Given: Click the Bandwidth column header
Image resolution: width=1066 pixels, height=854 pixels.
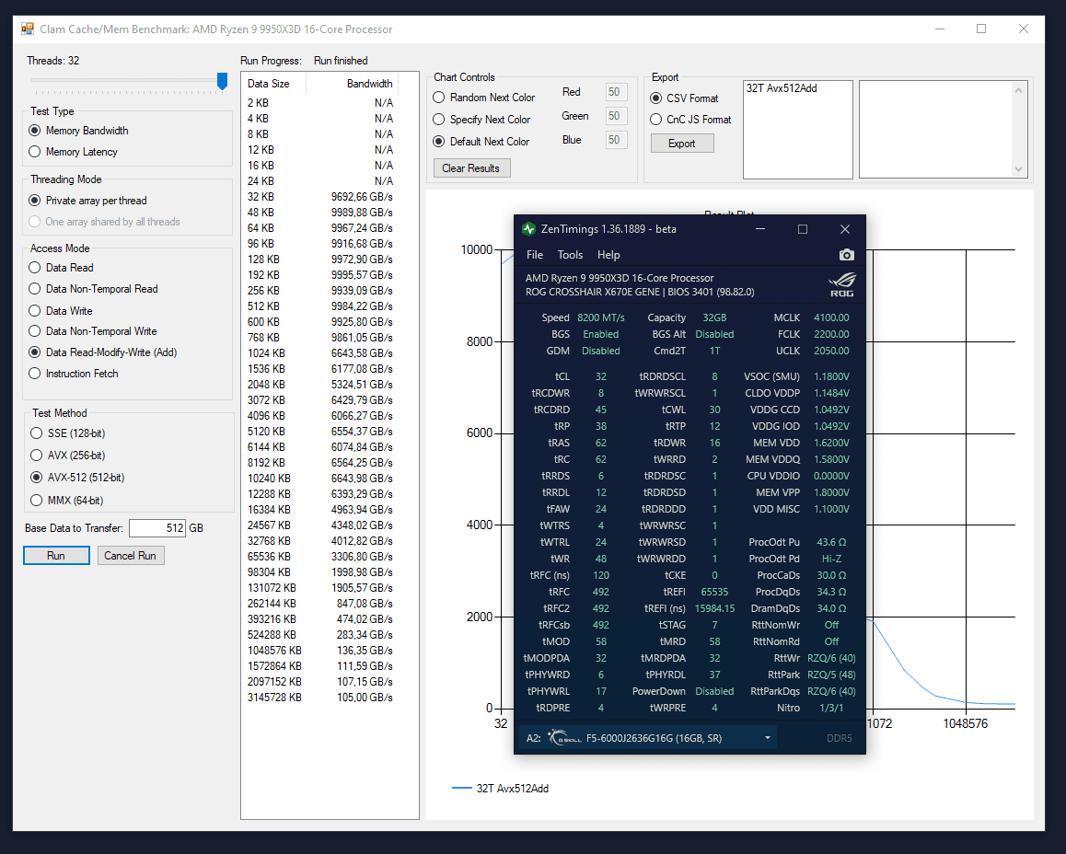Looking at the screenshot, I should coord(353,84).
